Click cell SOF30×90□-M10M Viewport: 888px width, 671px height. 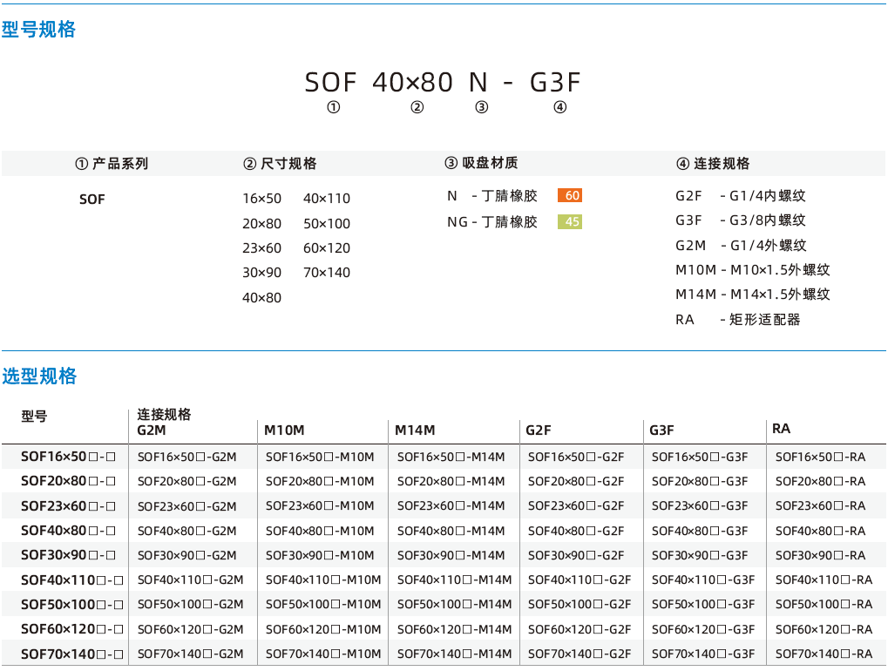320,555
